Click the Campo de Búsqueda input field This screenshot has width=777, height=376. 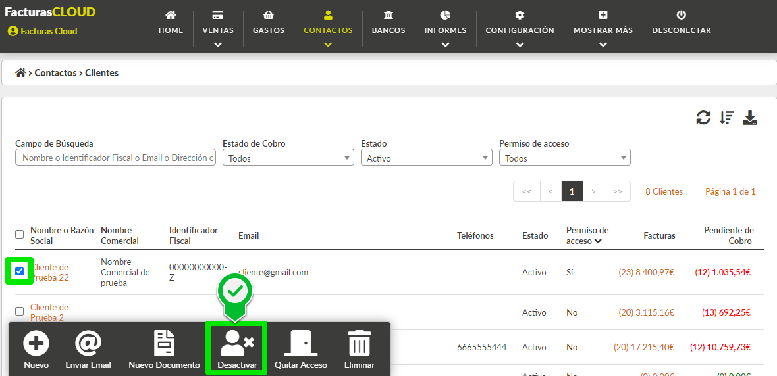(x=115, y=158)
